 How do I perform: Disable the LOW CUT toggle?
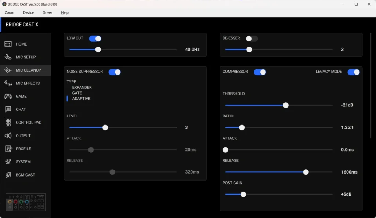click(x=95, y=39)
